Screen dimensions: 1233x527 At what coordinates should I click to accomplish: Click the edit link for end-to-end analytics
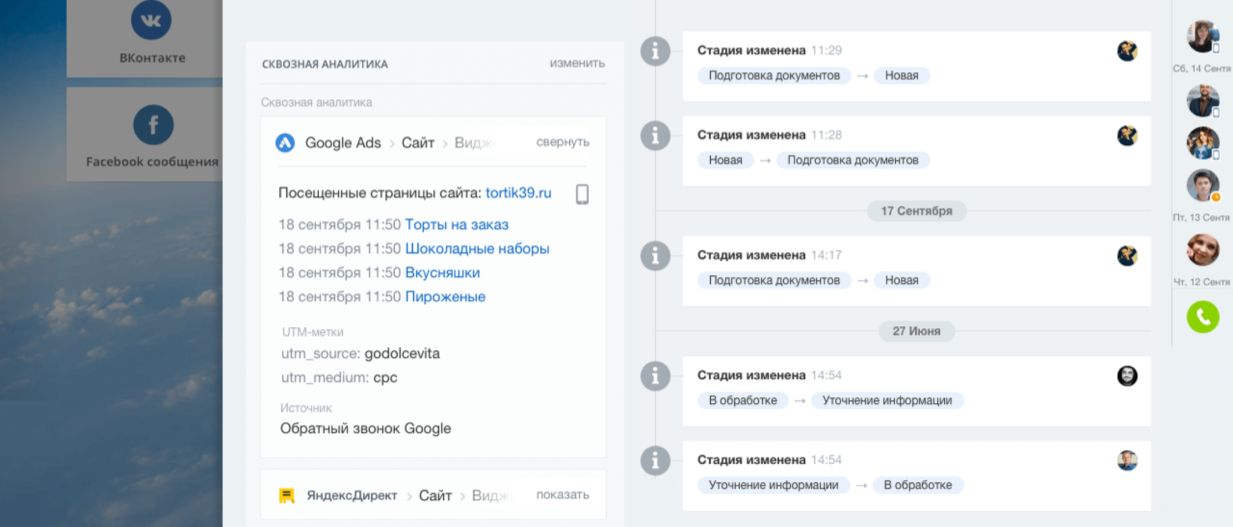577,63
